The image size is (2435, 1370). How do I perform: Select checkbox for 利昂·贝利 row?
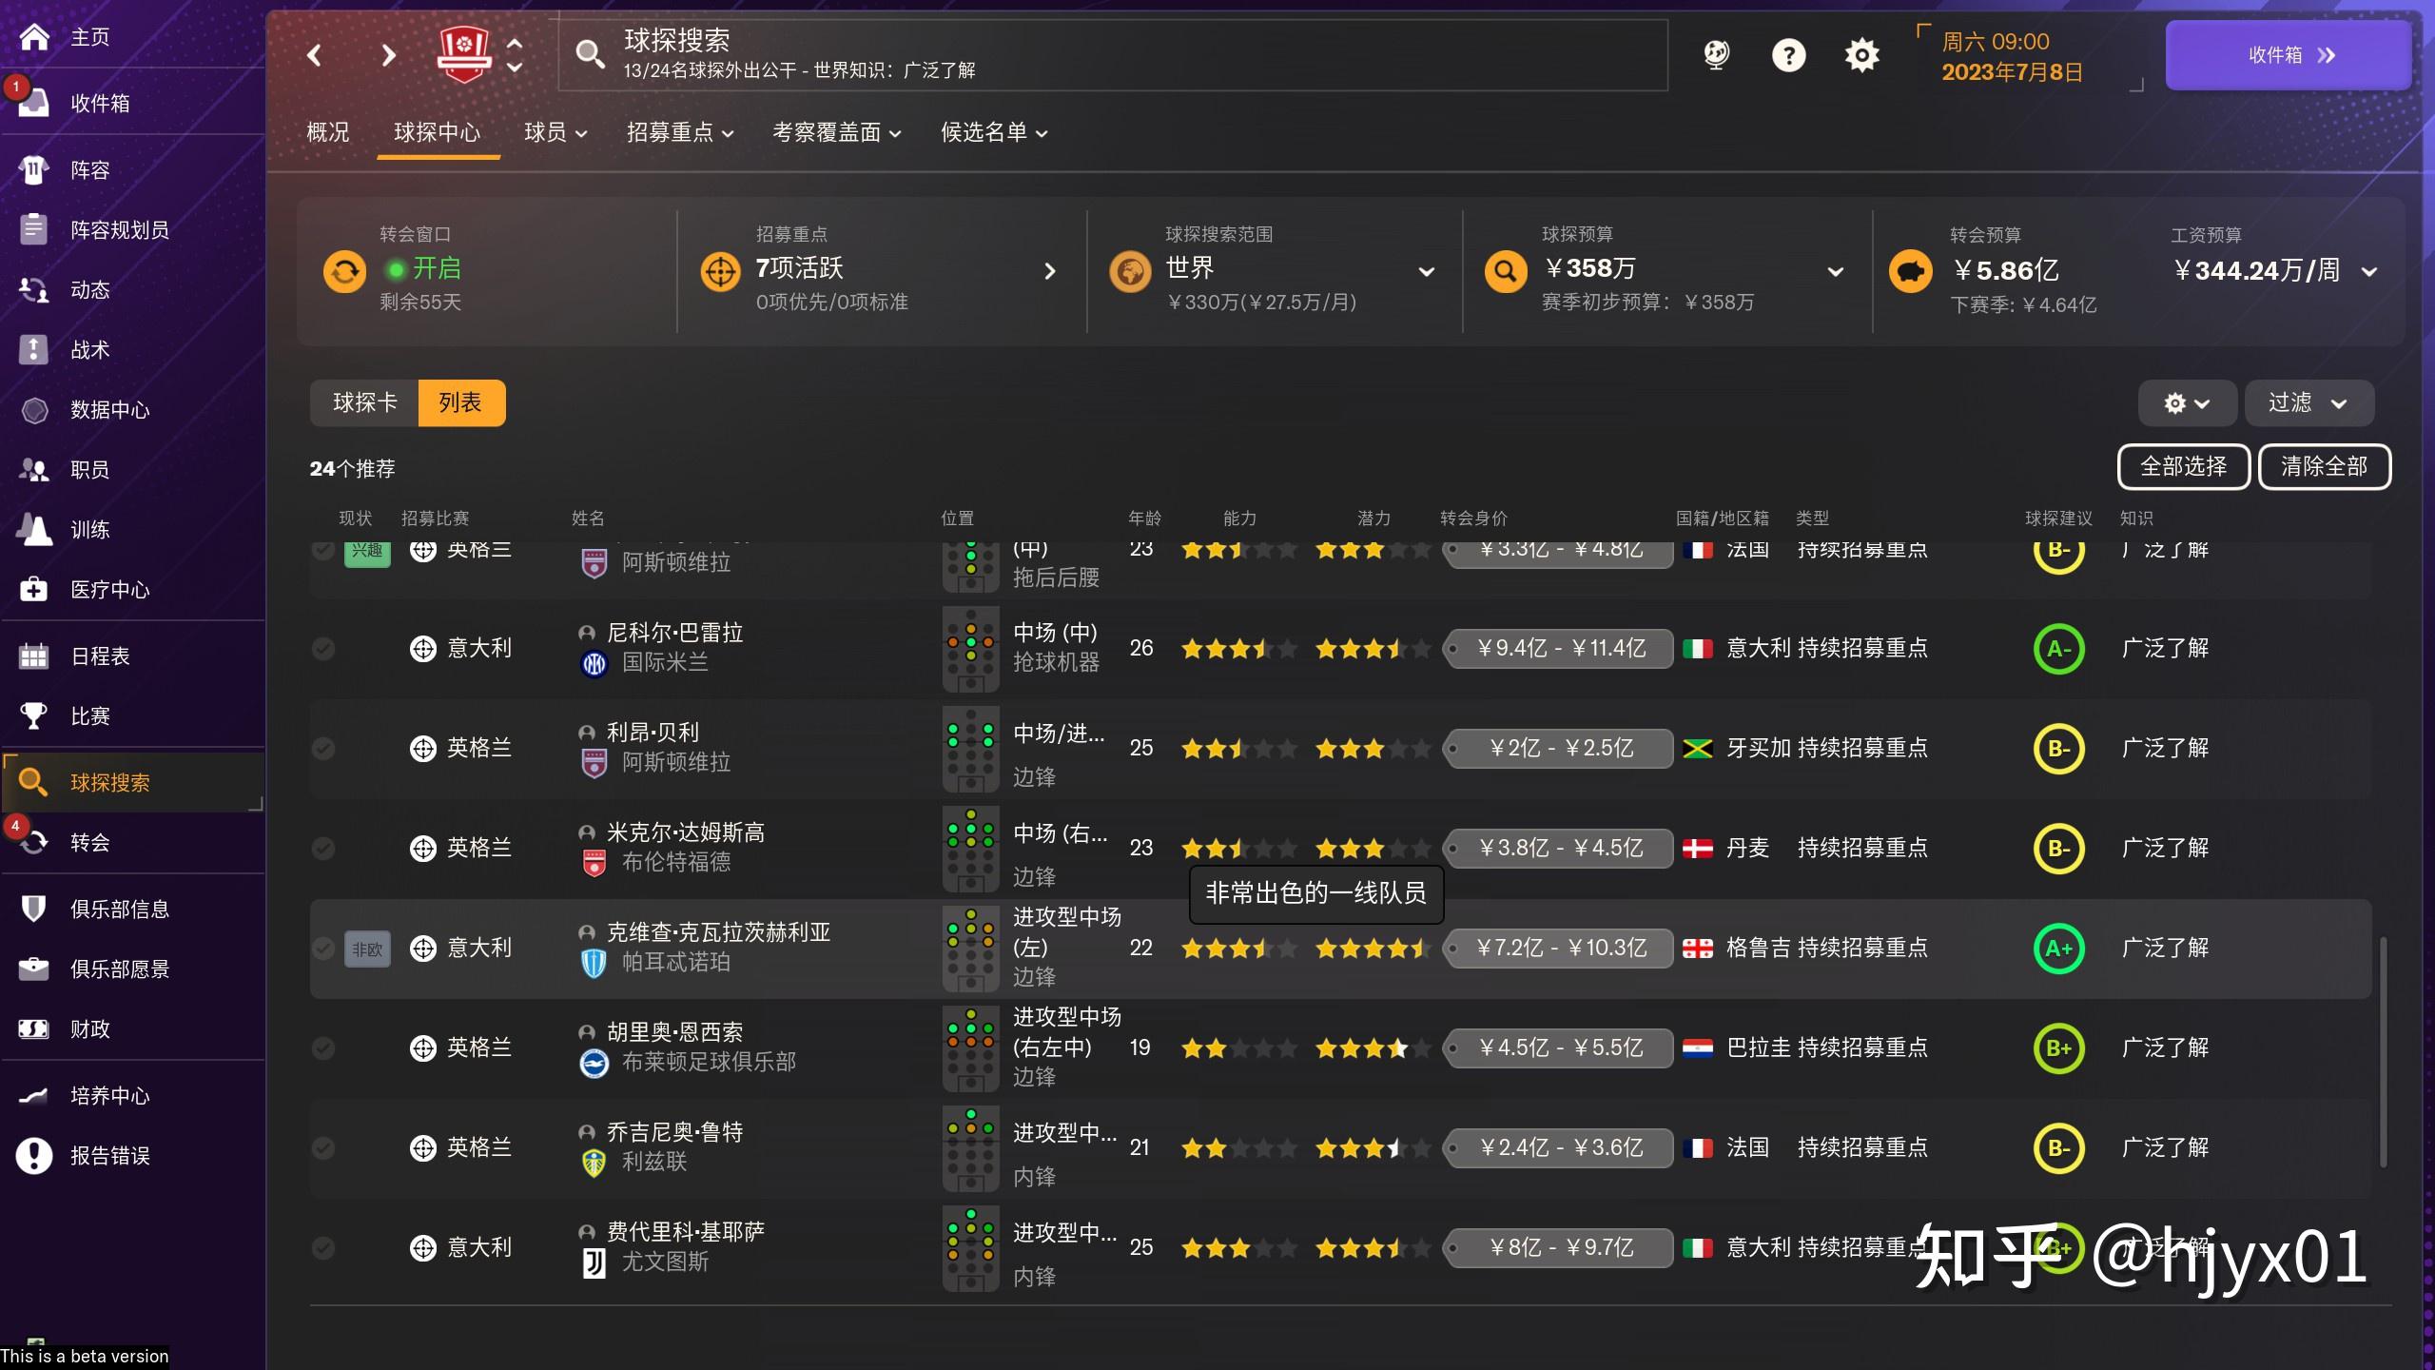(323, 748)
